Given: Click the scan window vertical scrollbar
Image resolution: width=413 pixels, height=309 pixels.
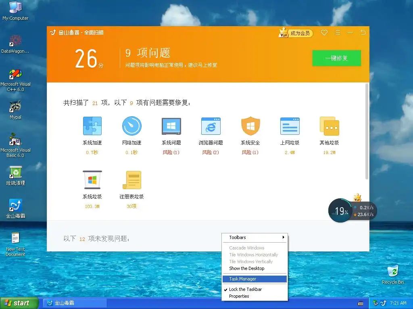Looking at the screenshot, I should click(367, 132).
